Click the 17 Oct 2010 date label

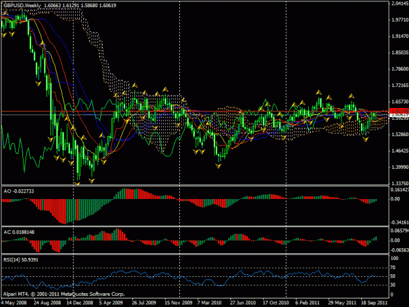coord(276,302)
